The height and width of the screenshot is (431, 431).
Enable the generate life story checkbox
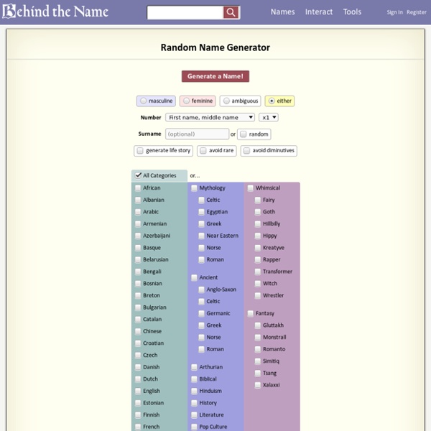140,151
